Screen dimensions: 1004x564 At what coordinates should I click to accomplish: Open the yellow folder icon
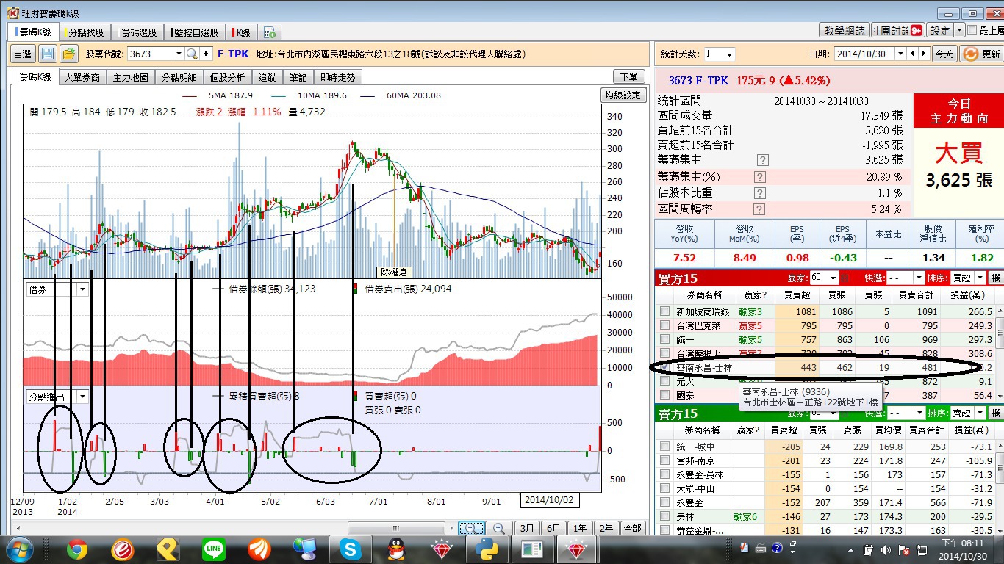pos(69,54)
